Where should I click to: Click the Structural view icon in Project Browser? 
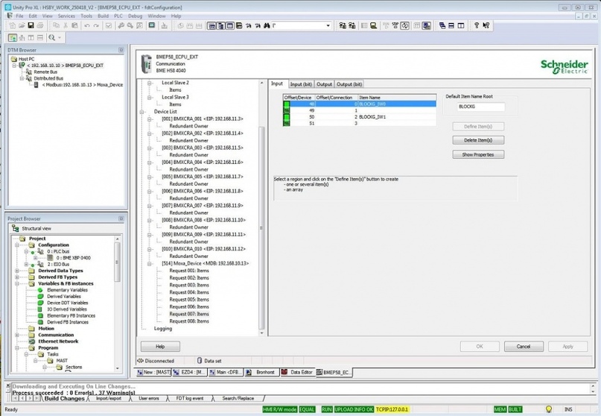[16, 228]
